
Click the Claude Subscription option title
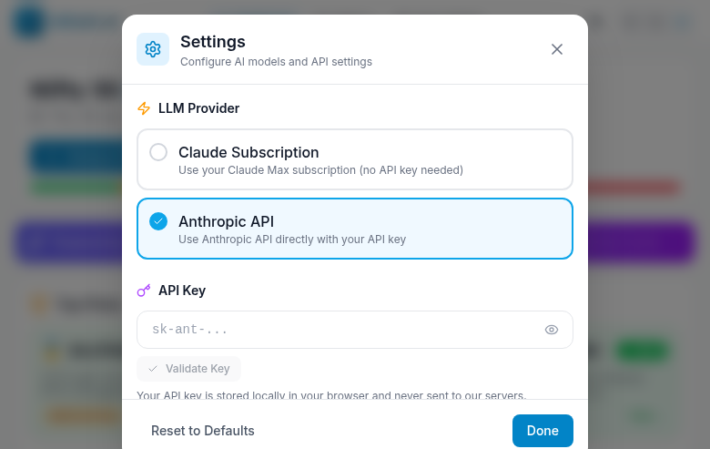point(248,152)
